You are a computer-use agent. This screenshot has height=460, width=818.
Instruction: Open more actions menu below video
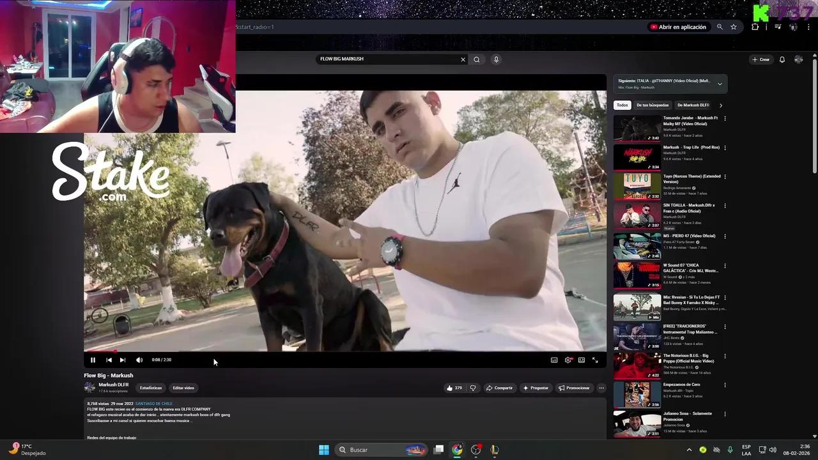tap(601, 388)
